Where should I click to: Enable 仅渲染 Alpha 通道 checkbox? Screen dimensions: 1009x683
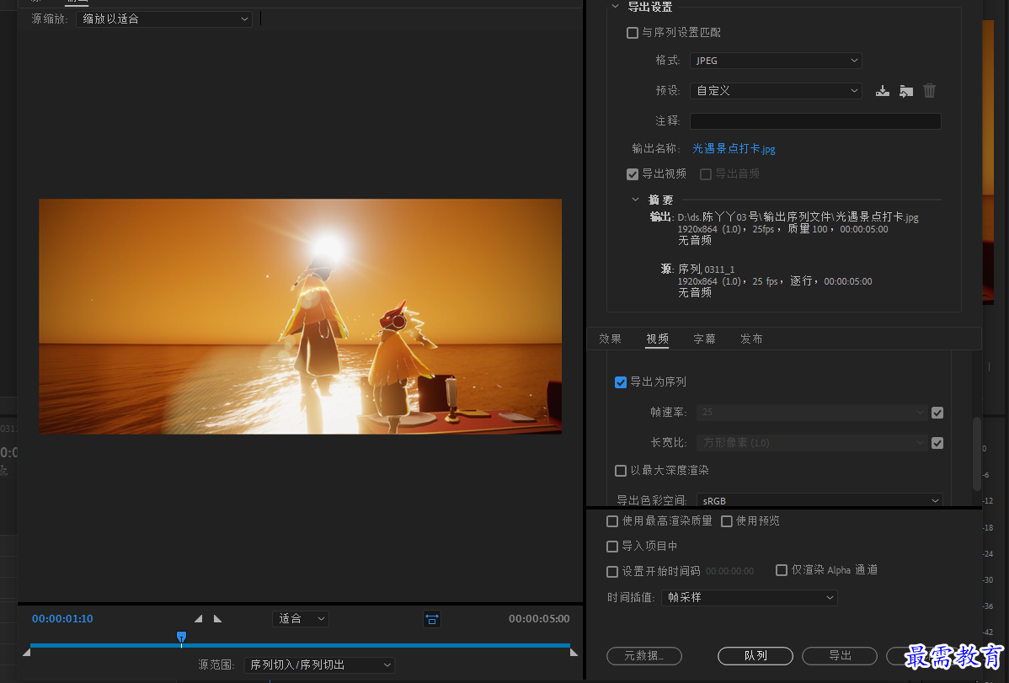click(x=782, y=570)
